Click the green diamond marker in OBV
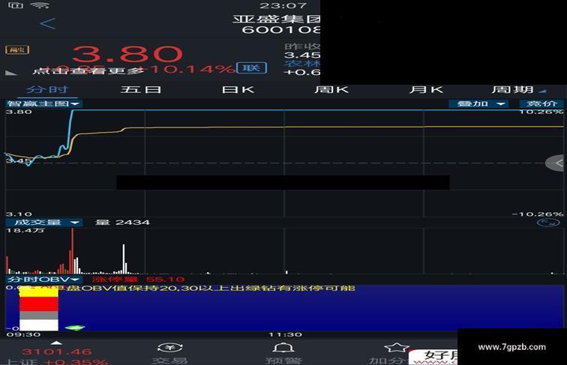 click(75, 328)
